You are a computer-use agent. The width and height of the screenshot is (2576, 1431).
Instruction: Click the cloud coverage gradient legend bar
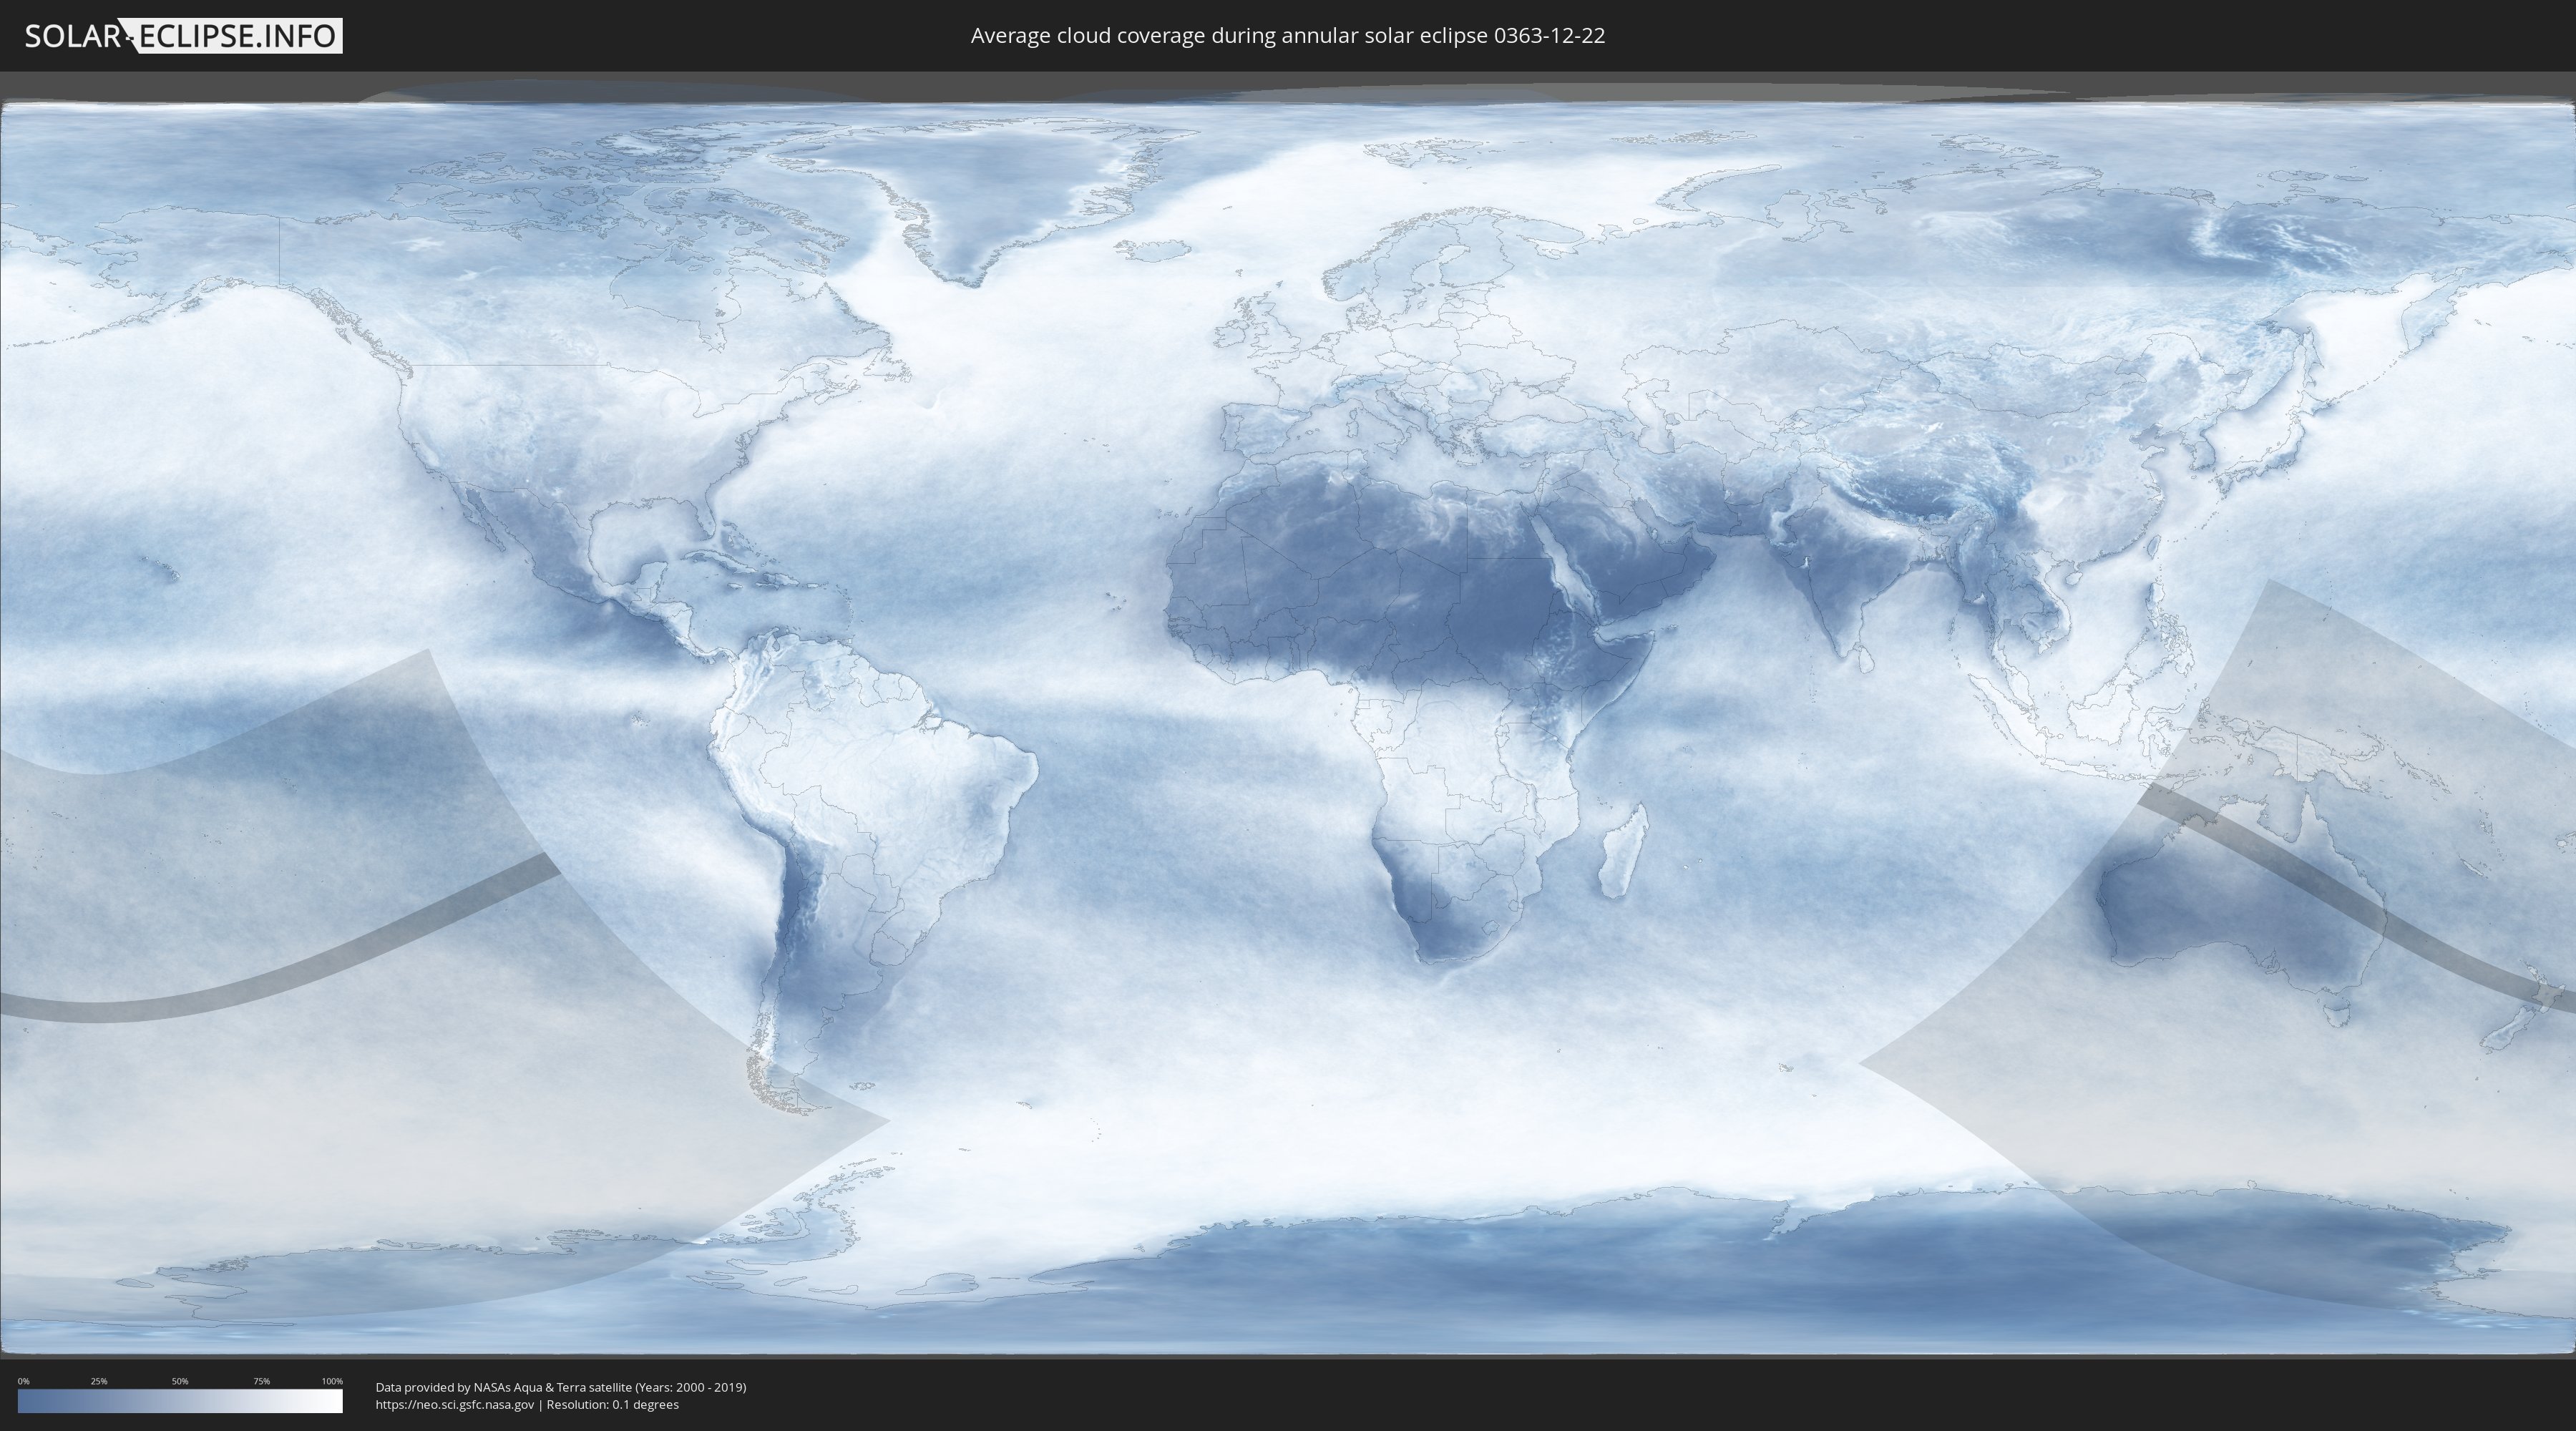click(x=180, y=1401)
